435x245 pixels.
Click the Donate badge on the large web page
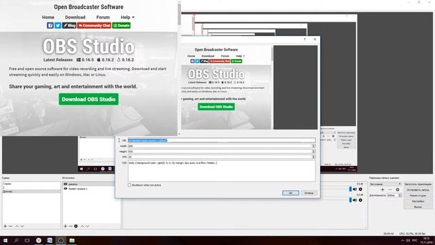121,26
